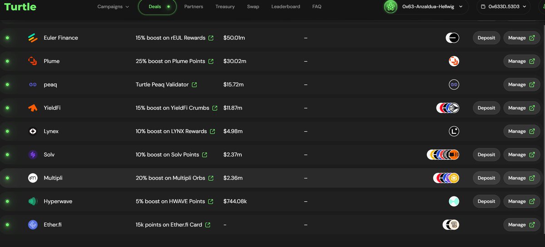This screenshot has width=545, height=247.
Task: Click Manage button for Plume
Action: point(521,61)
